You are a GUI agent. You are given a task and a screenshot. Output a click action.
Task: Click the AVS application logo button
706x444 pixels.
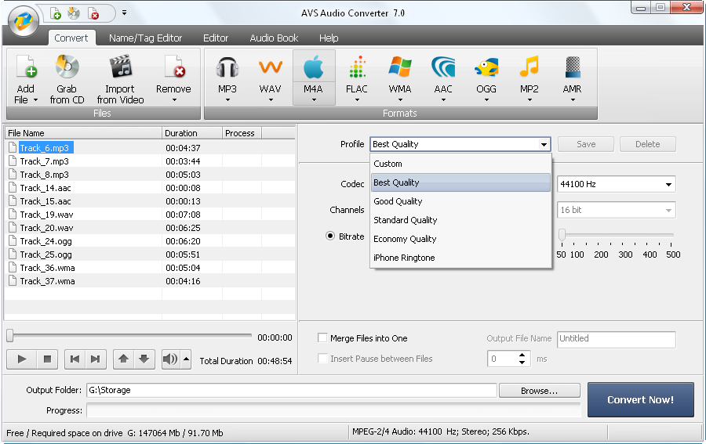[23, 21]
